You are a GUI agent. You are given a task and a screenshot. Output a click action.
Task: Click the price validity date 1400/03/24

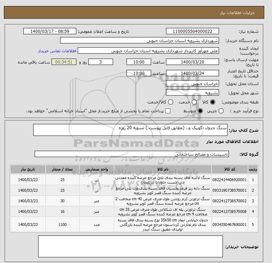click(x=193, y=73)
